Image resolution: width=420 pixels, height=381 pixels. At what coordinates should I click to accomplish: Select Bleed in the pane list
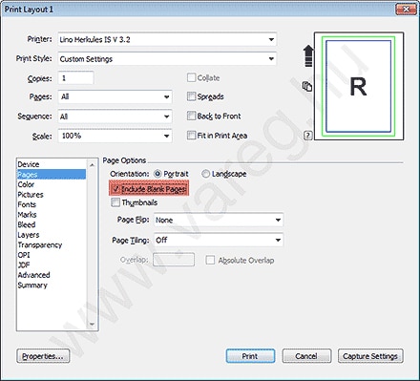pos(52,224)
